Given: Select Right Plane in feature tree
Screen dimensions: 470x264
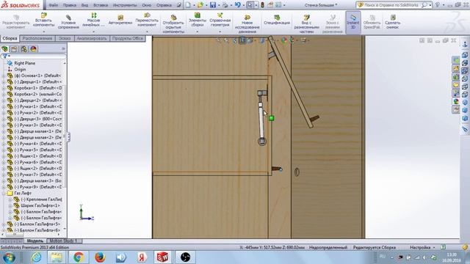Looking at the screenshot, I should point(24,63).
